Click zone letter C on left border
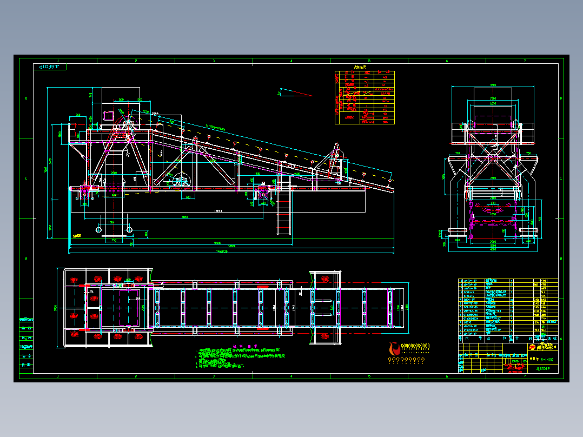 (26, 178)
